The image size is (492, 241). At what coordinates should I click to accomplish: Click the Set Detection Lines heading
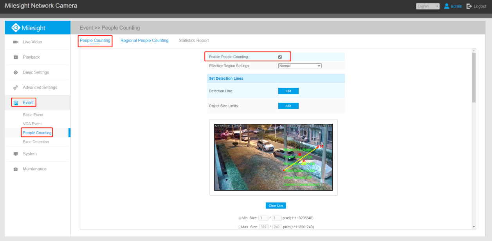pos(226,79)
